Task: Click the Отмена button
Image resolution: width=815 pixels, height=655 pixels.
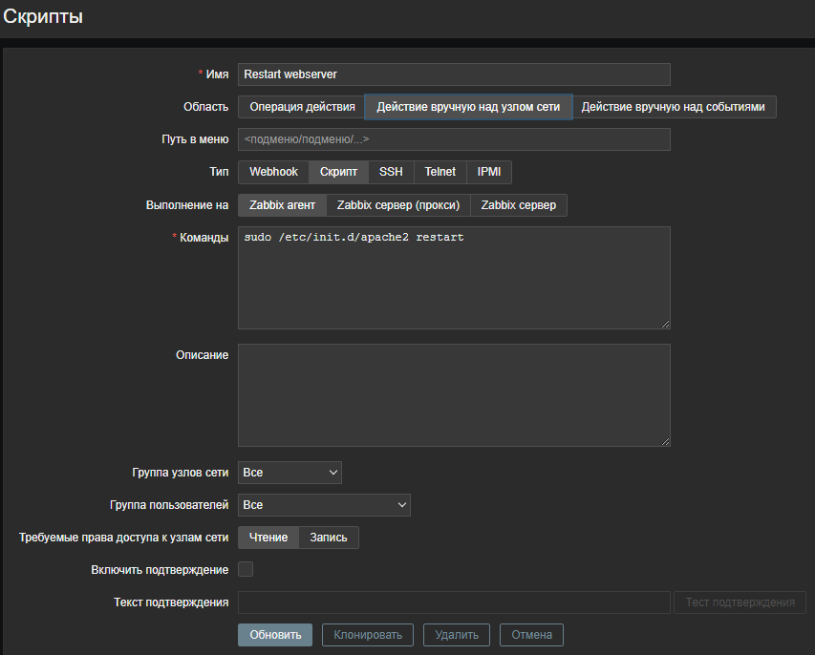Action: (531, 635)
